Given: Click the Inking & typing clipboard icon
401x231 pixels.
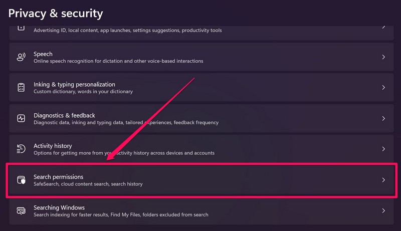Looking at the screenshot, I should 21,88.
